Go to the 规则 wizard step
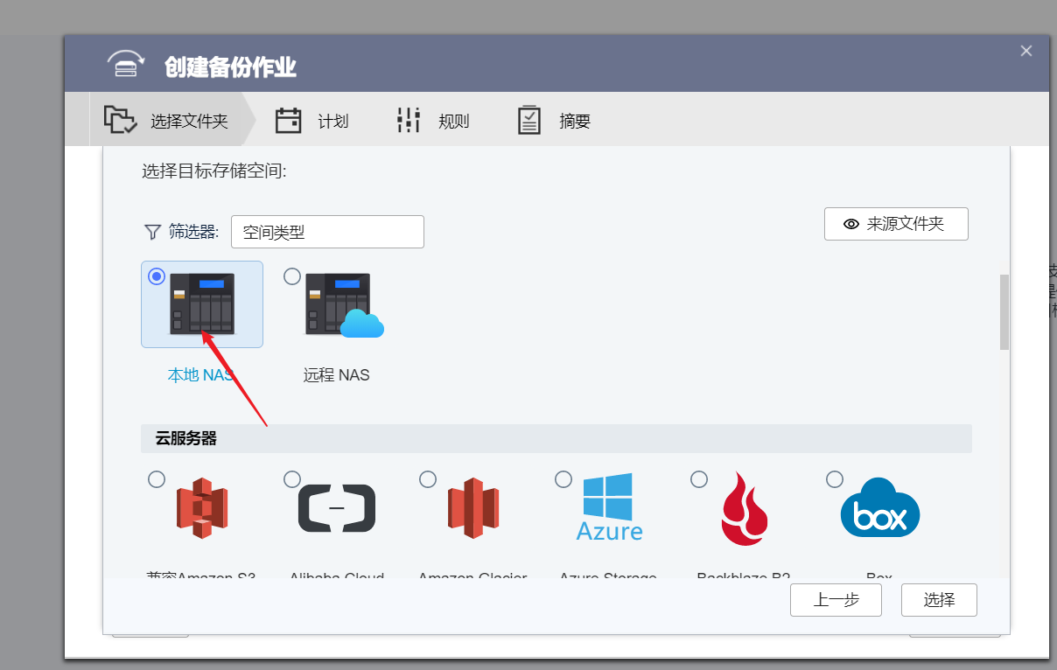Viewport: 1057px width, 670px height. [433, 120]
